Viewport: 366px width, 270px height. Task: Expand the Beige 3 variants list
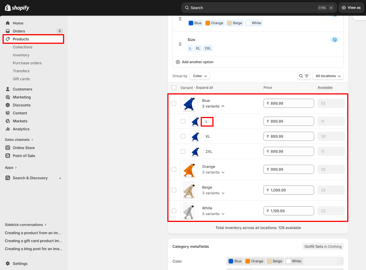tap(213, 193)
